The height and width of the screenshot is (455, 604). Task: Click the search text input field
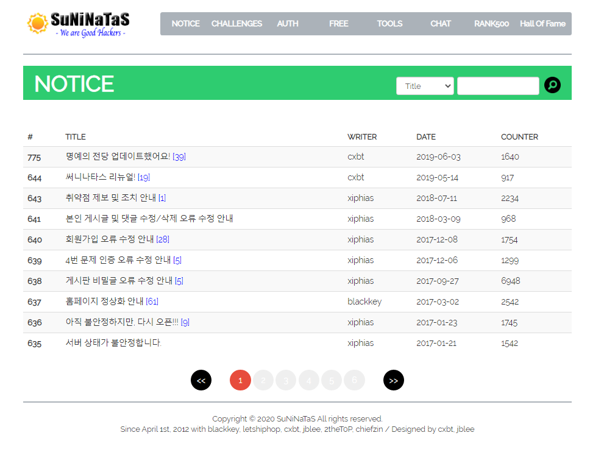[498, 86]
